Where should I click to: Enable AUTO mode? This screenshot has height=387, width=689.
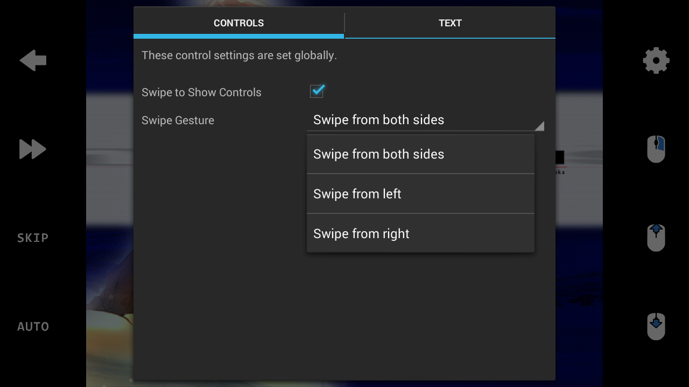pos(33,326)
